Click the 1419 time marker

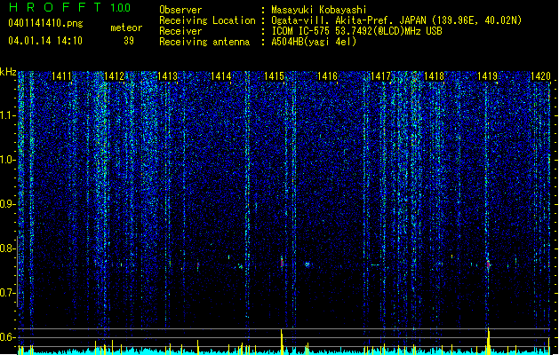coord(487,75)
